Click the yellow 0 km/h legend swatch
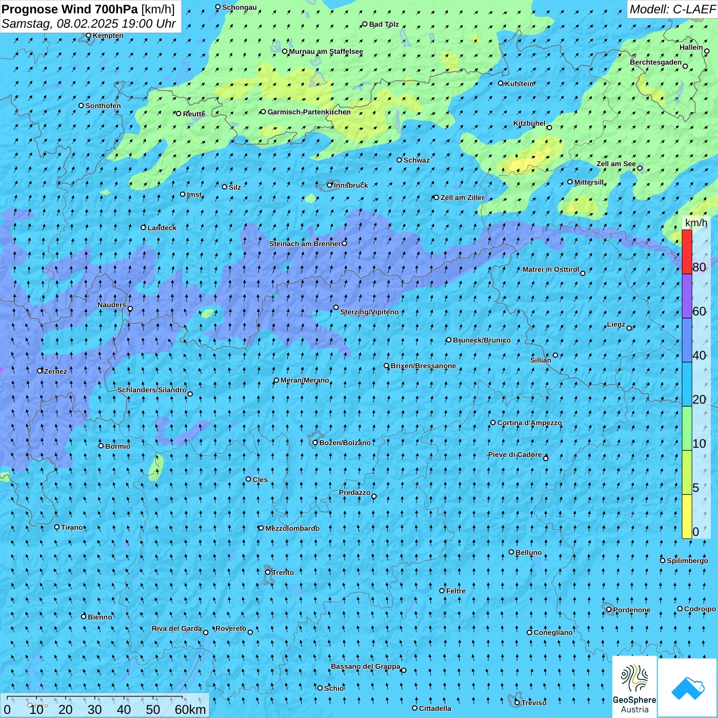Image resolution: width=718 pixels, height=718 pixels. 687,516
